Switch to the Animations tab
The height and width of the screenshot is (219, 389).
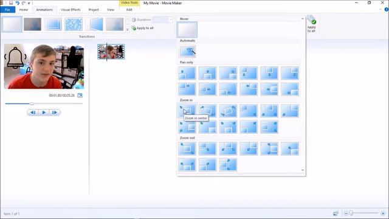44,10
